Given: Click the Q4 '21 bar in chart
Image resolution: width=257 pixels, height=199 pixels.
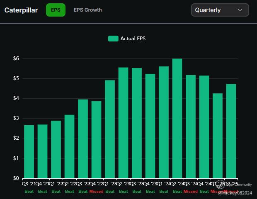Looking at the screenshot, I should tap(42, 151).
